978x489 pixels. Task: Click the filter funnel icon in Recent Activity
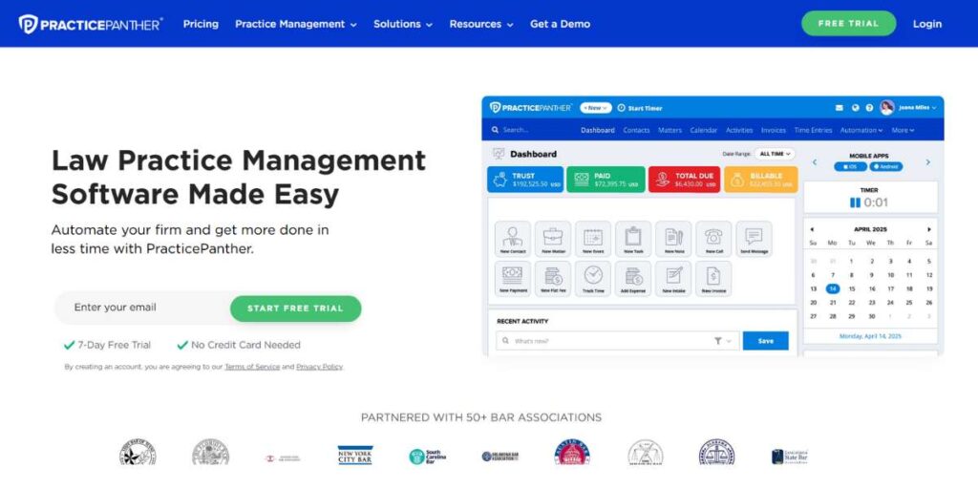[718, 341]
